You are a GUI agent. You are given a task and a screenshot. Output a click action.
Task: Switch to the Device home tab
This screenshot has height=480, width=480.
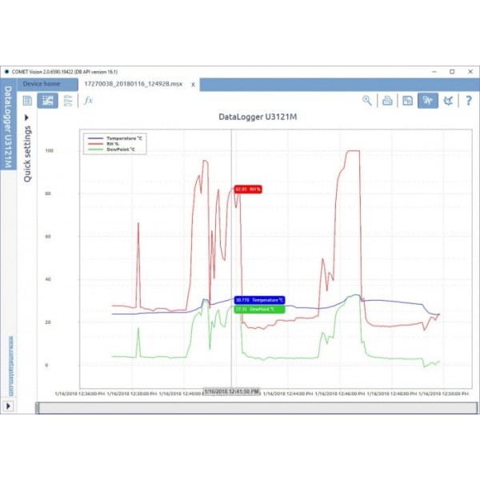click(x=41, y=84)
